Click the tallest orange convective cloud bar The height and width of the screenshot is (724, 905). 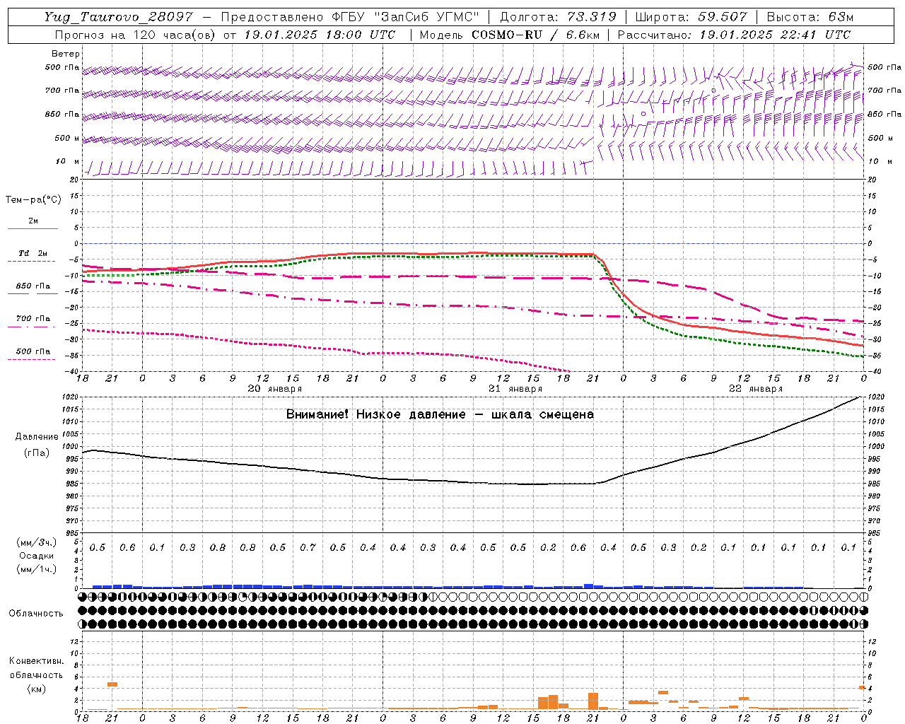(593, 701)
